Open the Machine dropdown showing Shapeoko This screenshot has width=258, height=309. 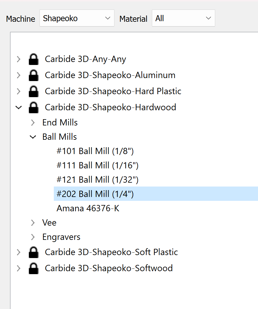tap(77, 18)
